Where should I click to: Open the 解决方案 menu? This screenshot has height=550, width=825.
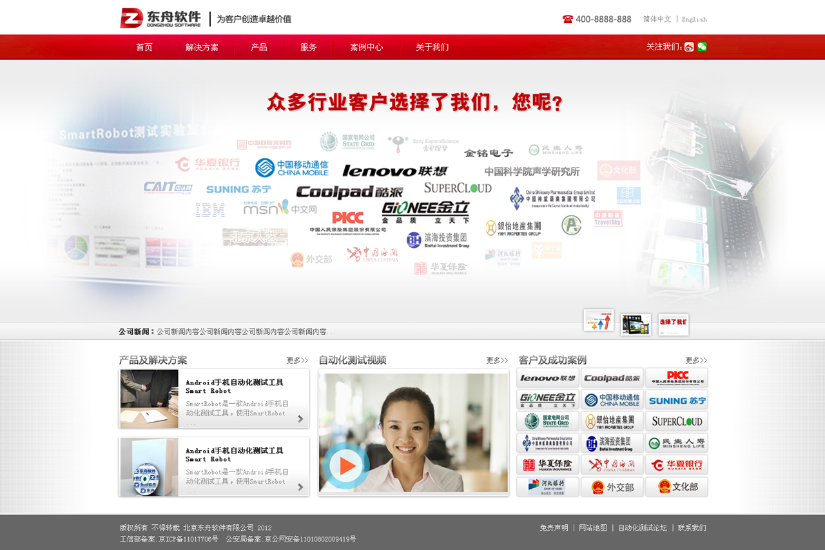(202, 47)
